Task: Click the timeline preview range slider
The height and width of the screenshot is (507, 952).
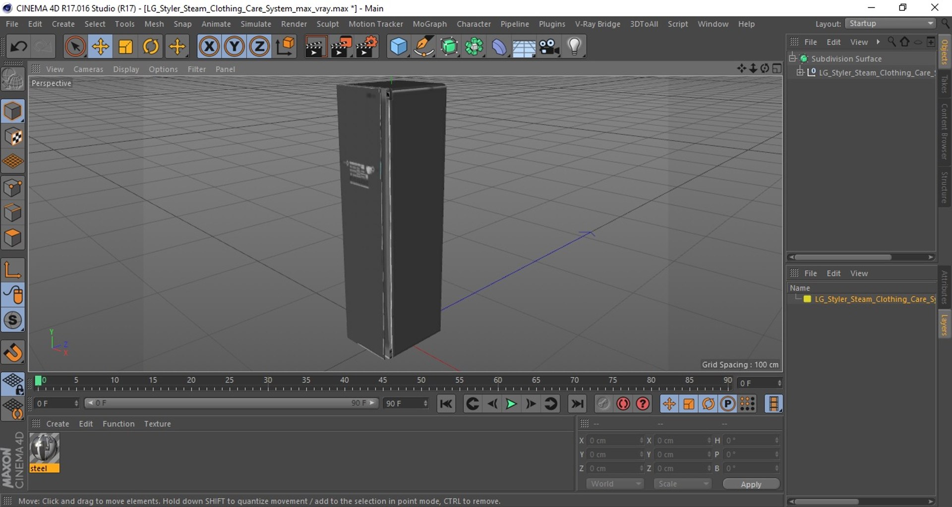Action: pyautogui.click(x=232, y=403)
